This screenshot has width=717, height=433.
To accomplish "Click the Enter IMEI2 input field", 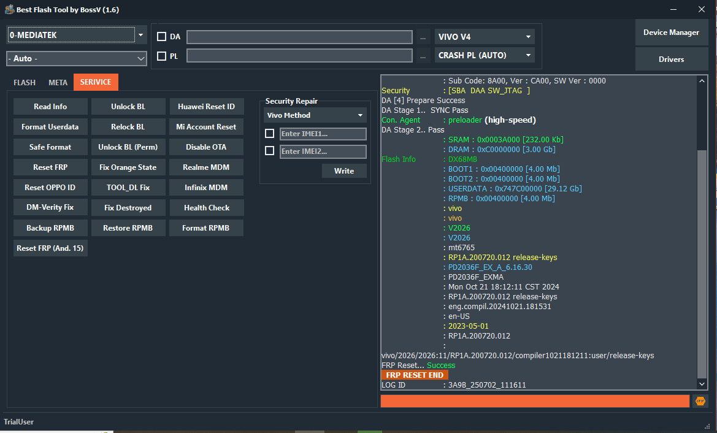I will (x=323, y=151).
